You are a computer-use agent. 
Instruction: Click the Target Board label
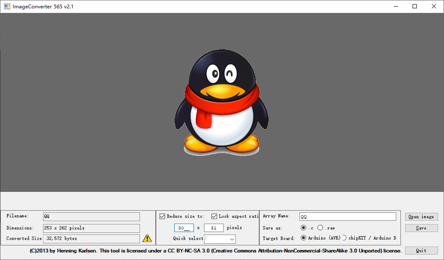click(x=278, y=238)
